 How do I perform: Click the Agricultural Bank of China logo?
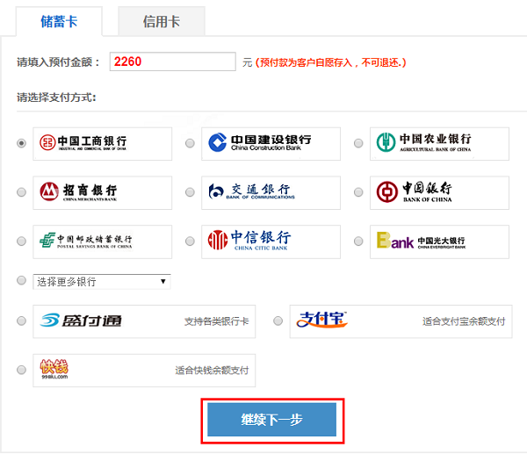click(439, 143)
